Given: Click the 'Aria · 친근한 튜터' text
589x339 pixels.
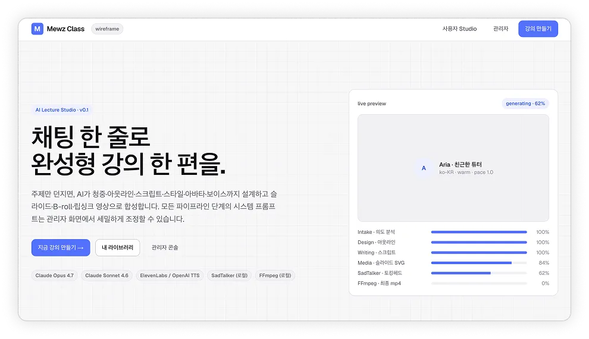Looking at the screenshot, I should (x=460, y=164).
